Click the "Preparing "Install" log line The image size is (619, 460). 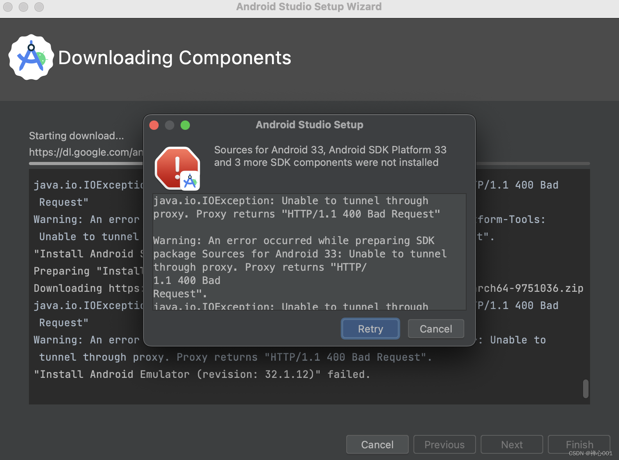tap(88, 271)
